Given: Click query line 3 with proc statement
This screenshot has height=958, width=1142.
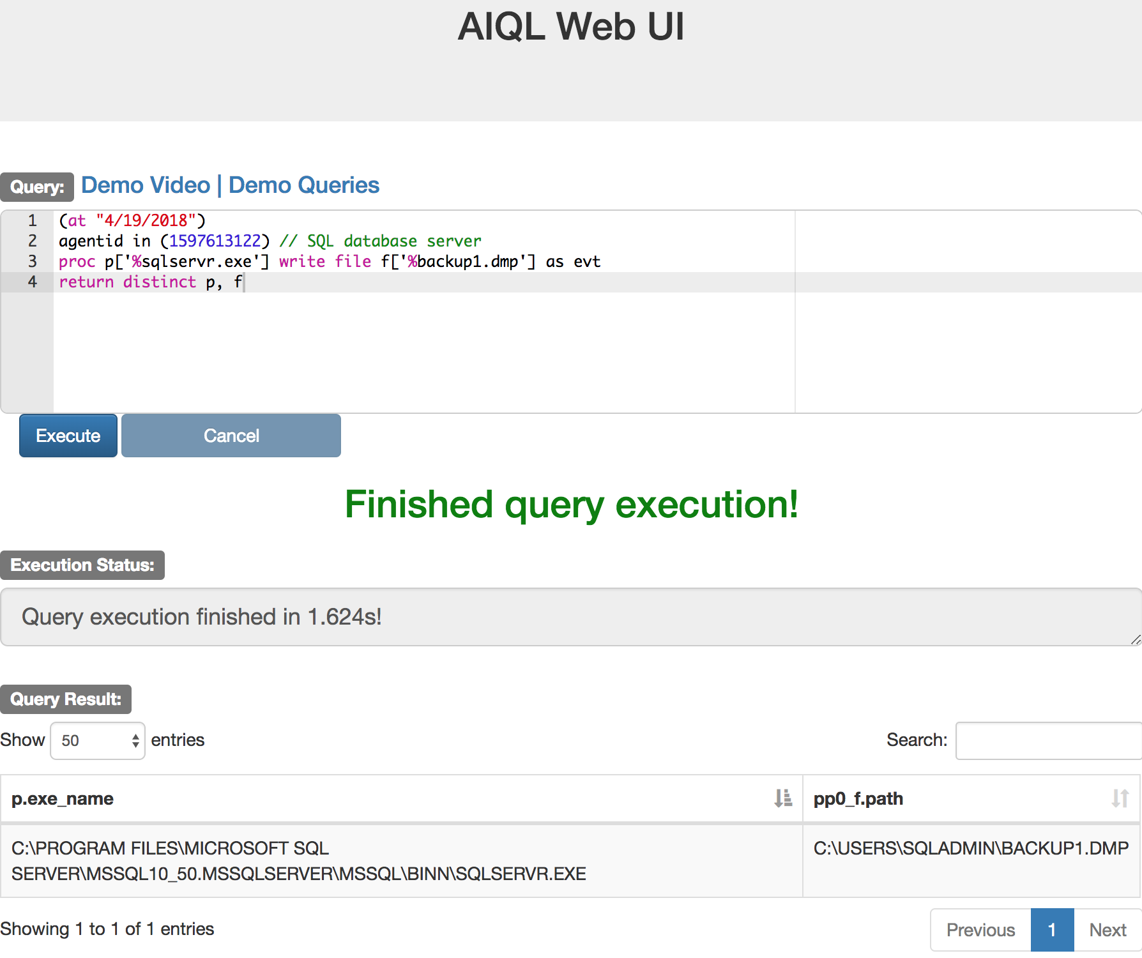Looking at the screenshot, I should pyautogui.click(x=329, y=262).
